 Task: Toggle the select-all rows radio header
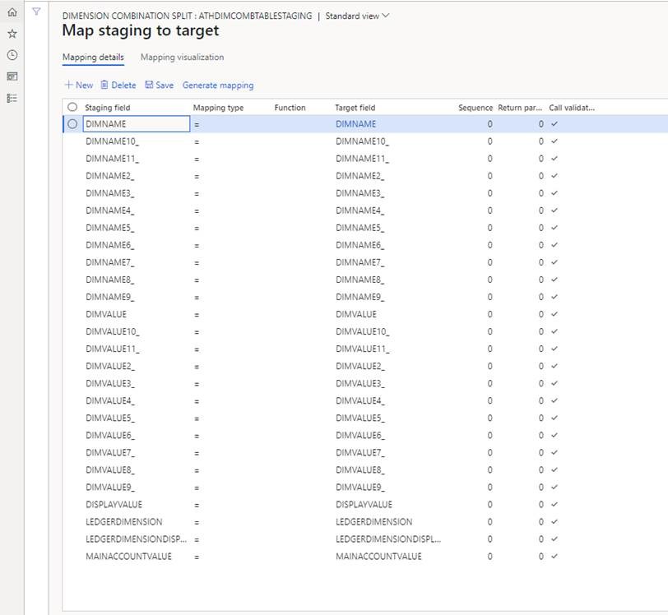(x=72, y=108)
